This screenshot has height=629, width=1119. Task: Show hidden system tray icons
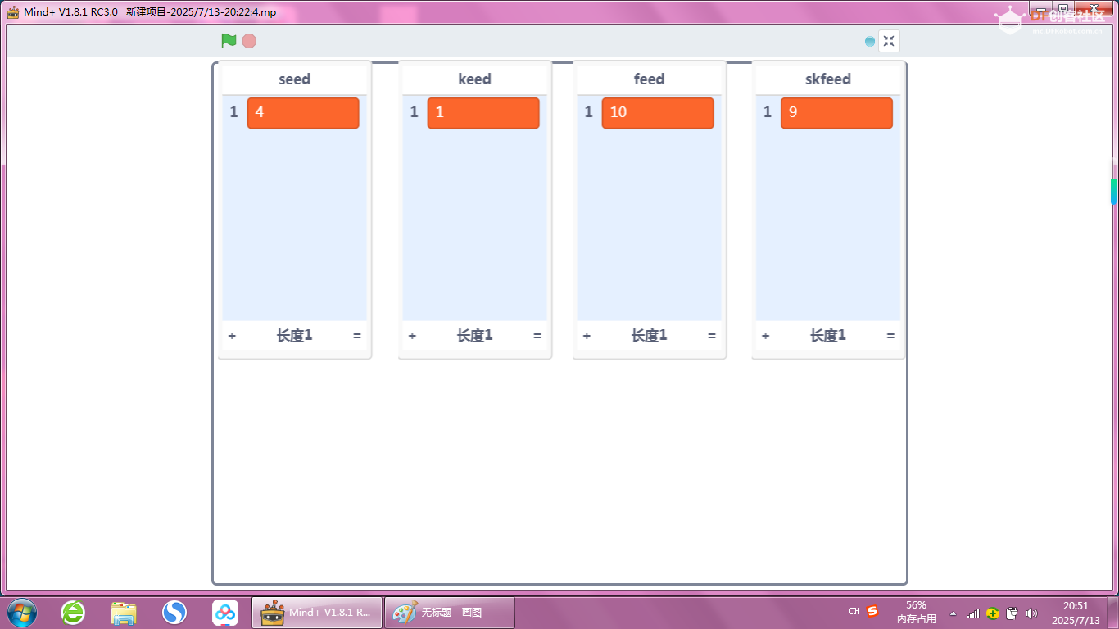[x=953, y=613]
